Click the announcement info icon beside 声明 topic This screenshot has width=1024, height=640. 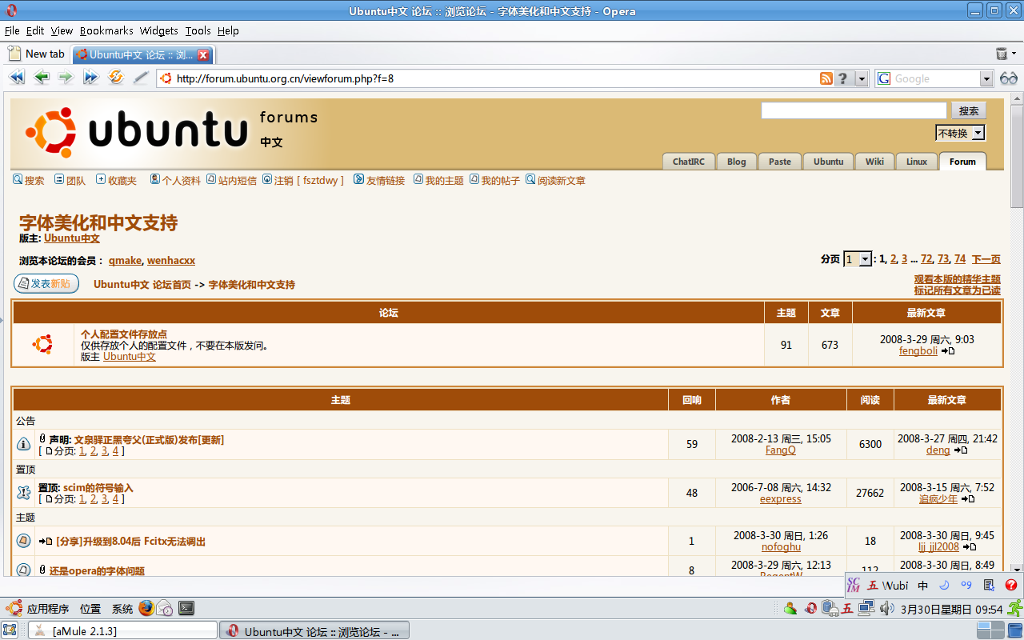pos(24,443)
